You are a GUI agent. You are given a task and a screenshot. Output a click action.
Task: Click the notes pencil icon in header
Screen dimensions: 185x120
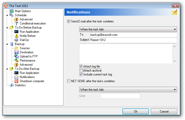[x=174, y=12]
